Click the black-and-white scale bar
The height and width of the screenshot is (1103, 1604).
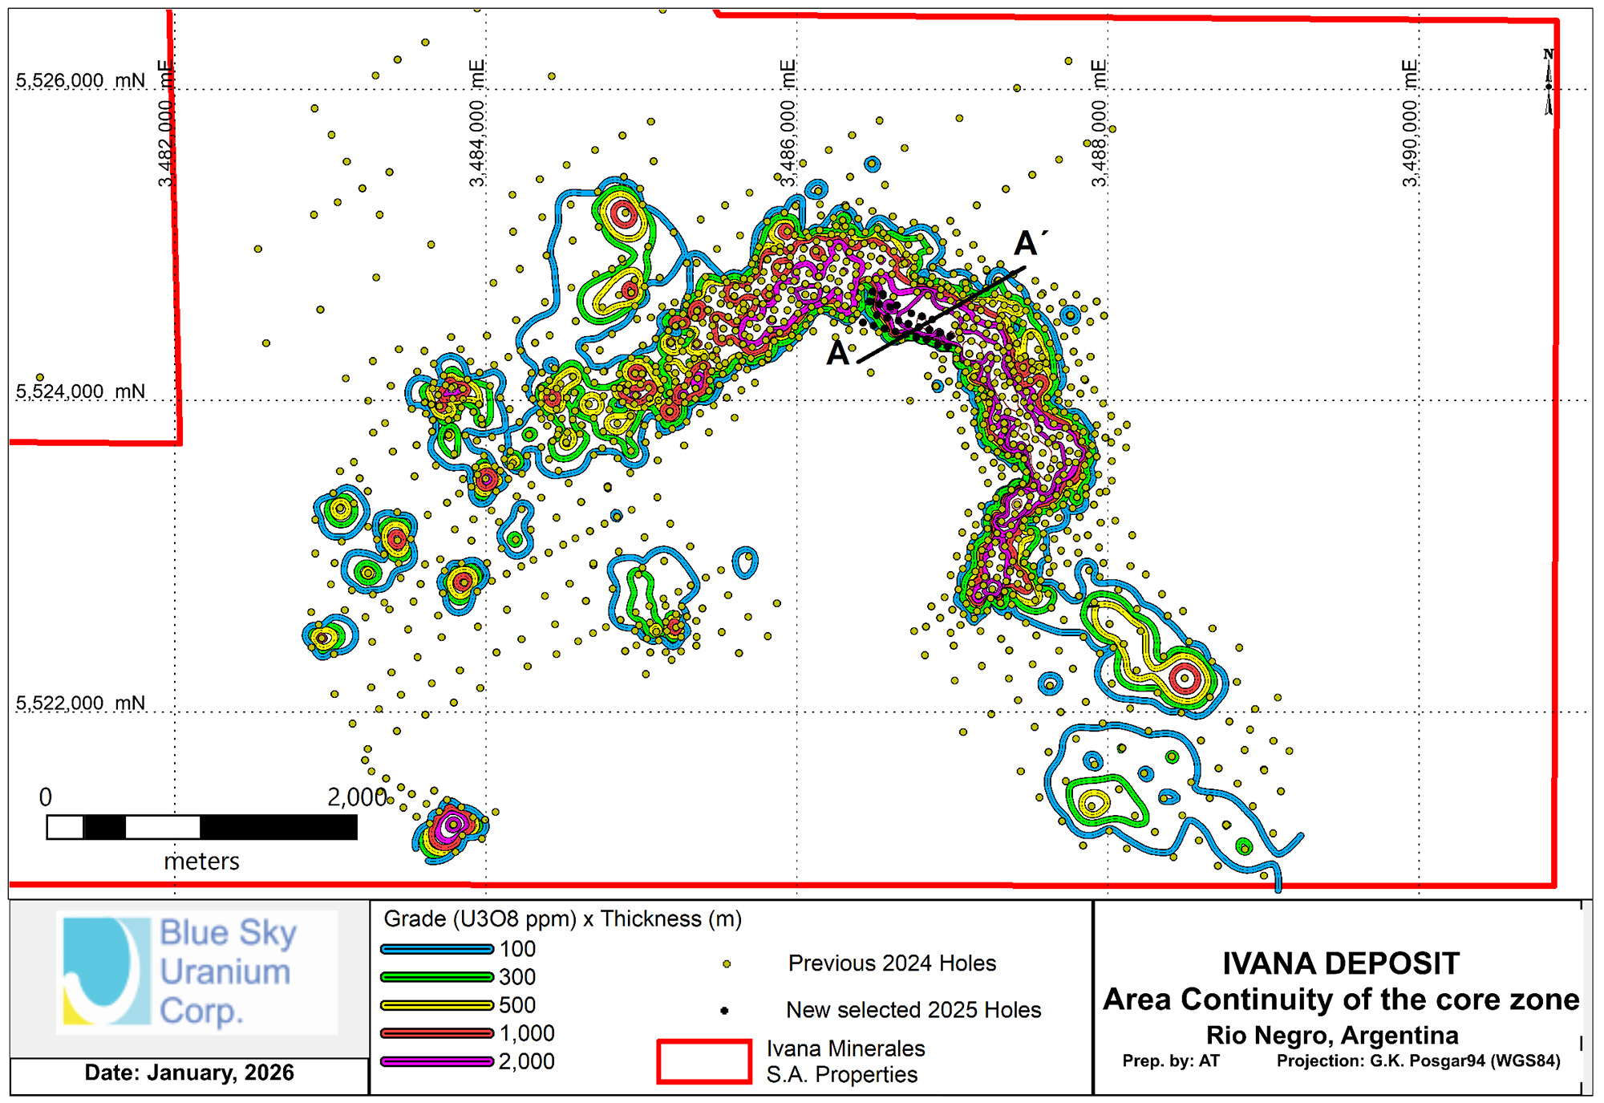coord(201,827)
